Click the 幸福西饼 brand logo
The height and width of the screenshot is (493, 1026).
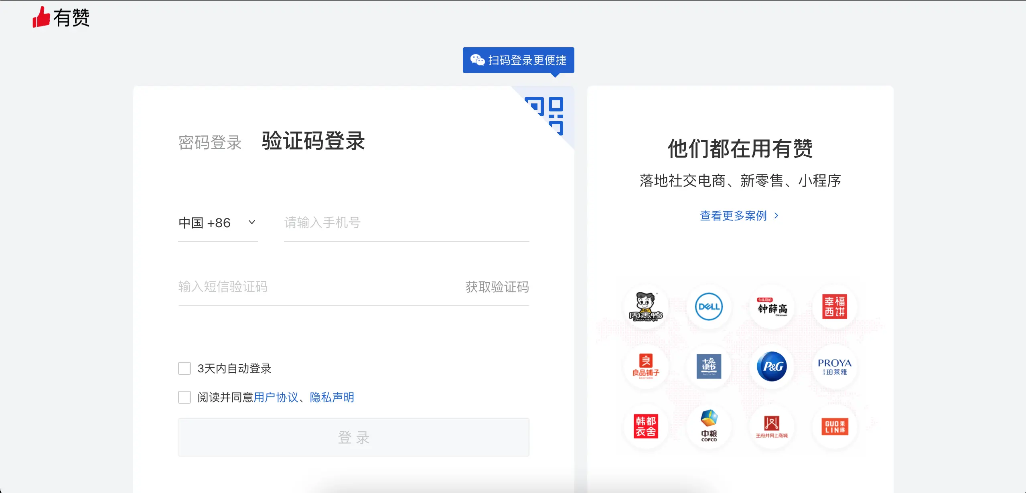click(834, 307)
